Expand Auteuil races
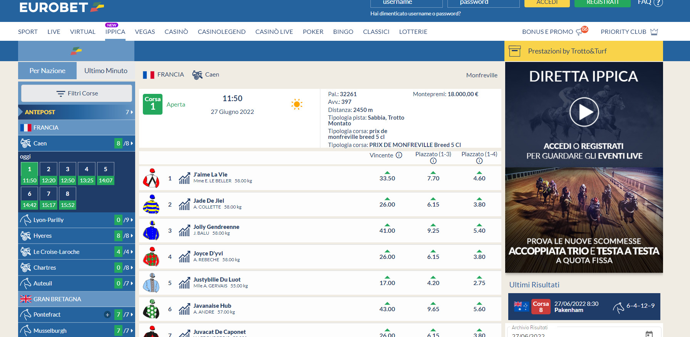This screenshot has height=337, width=690. pos(77,283)
